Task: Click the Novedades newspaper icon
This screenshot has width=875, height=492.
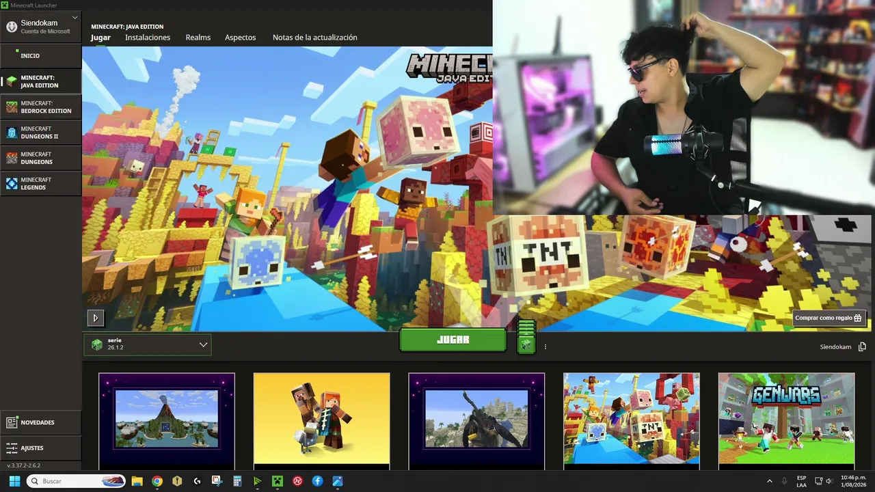Action: coord(12,422)
